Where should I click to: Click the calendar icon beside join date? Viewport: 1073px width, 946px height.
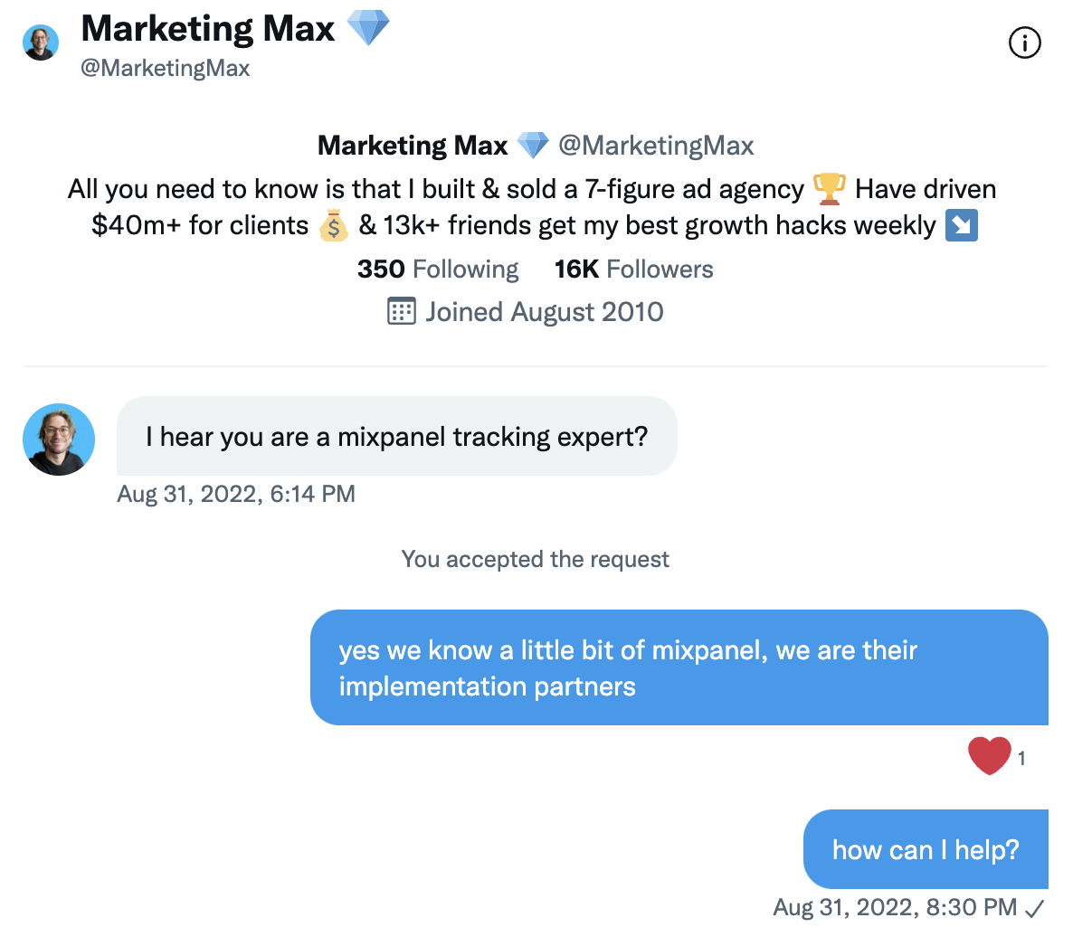tap(401, 312)
